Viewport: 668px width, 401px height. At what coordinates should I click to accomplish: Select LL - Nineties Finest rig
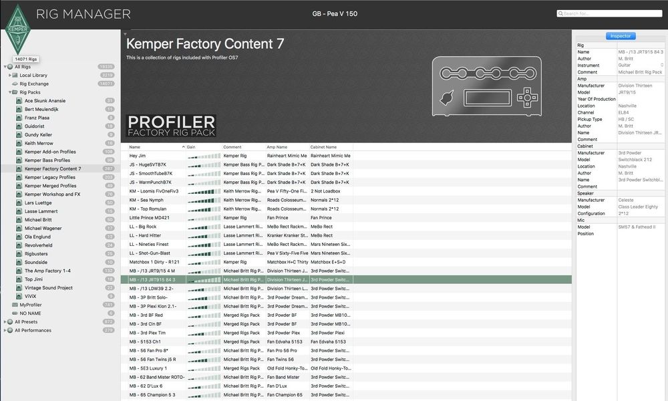(346, 244)
